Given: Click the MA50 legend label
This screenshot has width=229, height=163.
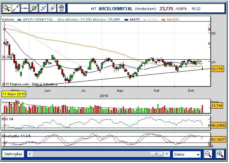Looking at the screenshot, I should click(x=153, y=19).
